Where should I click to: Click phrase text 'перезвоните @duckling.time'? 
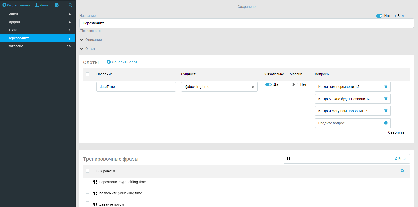122,182
